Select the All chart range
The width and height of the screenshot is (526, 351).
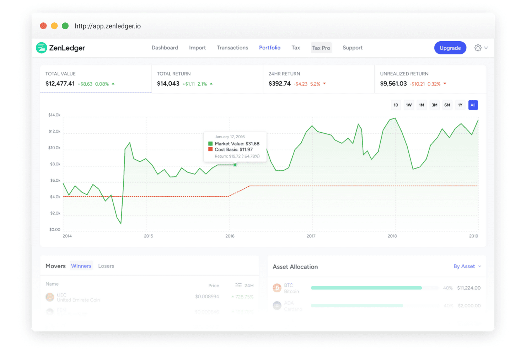click(473, 105)
